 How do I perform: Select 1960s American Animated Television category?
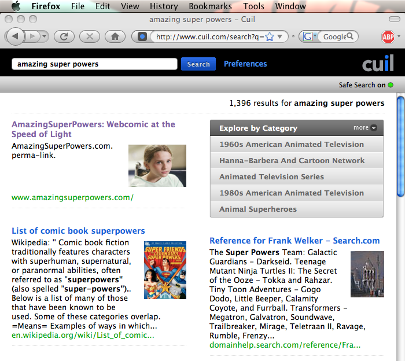tap(296, 144)
